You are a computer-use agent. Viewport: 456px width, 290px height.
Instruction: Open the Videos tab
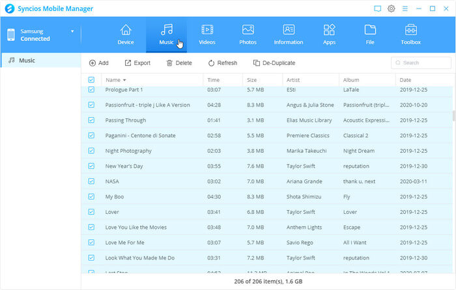[207, 34]
